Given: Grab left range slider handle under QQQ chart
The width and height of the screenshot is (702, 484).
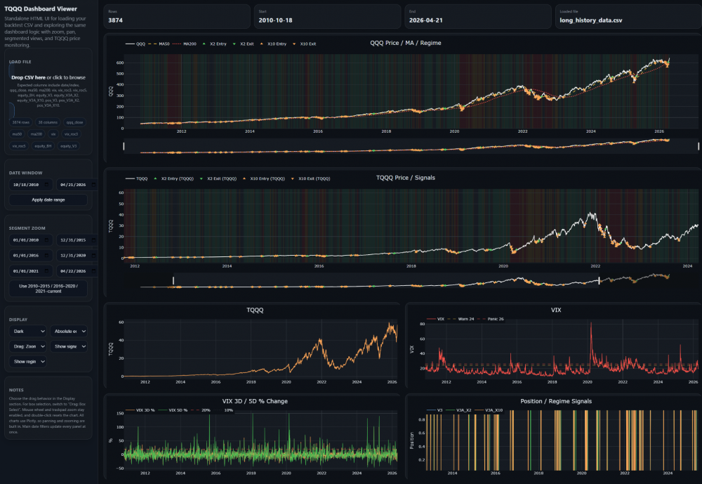Looking at the screenshot, I should tap(124, 146).
